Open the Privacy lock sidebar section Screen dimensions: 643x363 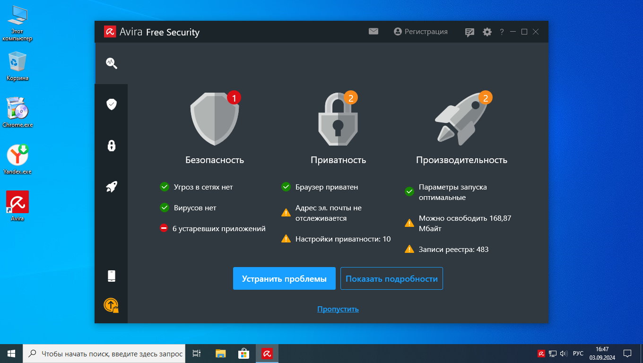pyautogui.click(x=112, y=146)
